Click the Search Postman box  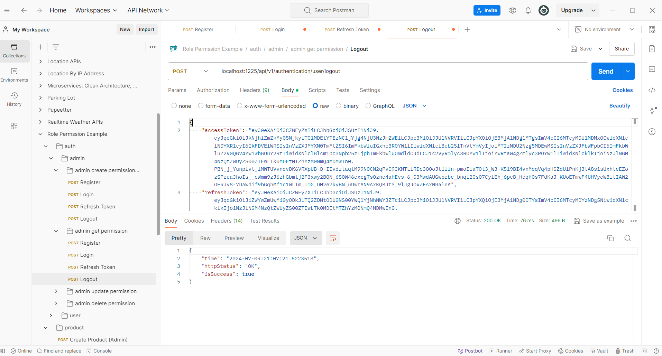pos(329,10)
